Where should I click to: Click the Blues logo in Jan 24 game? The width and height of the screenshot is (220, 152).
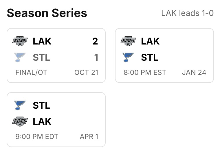pos(128,58)
